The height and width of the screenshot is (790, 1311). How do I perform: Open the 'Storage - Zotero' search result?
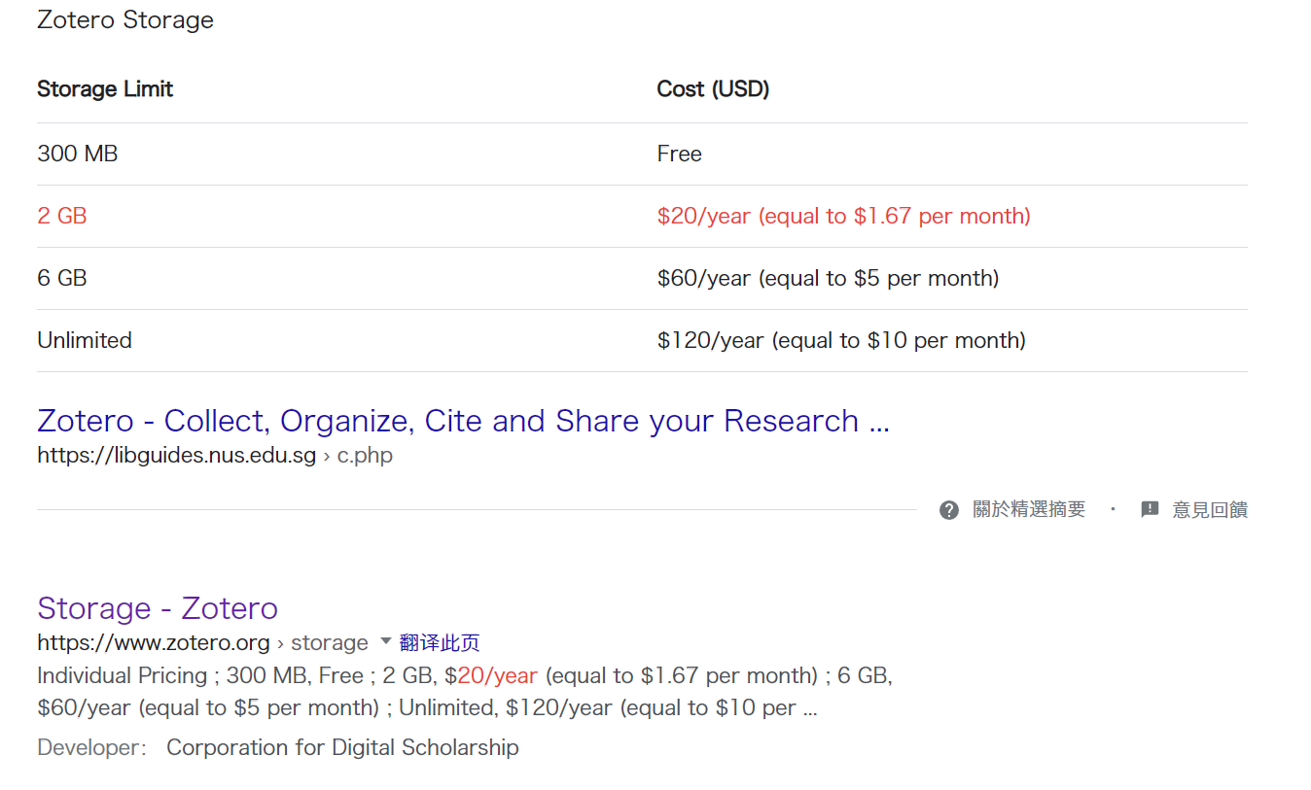click(x=158, y=608)
